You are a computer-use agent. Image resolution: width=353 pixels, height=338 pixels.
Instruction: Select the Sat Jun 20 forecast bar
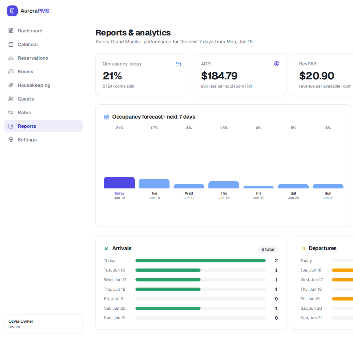click(x=293, y=186)
